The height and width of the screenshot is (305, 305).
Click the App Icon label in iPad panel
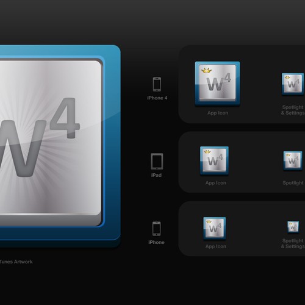click(x=216, y=183)
